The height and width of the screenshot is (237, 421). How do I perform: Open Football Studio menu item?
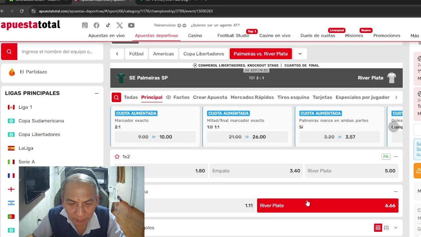[x=233, y=36]
